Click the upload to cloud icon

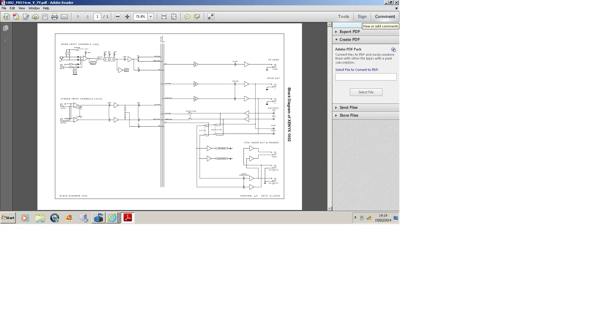pyautogui.click(x=35, y=17)
